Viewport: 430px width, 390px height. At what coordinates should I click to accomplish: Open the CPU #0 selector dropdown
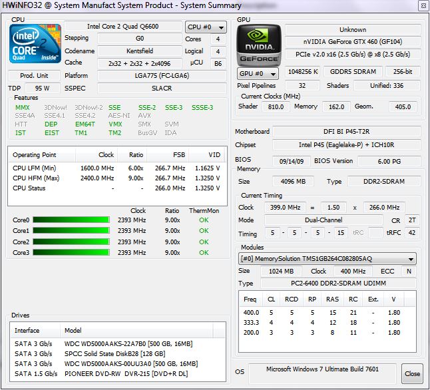tap(206, 27)
